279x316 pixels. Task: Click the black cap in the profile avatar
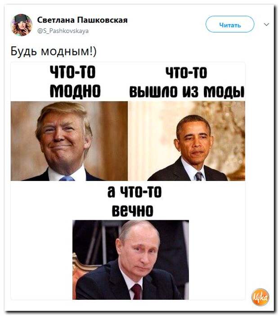pyautogui.click(x=21, y=18)
